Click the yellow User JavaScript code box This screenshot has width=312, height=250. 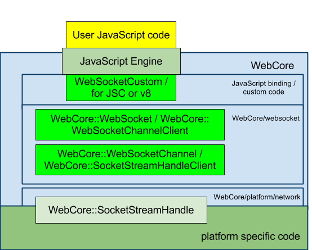pyautogui.click(x=121, y=35)
